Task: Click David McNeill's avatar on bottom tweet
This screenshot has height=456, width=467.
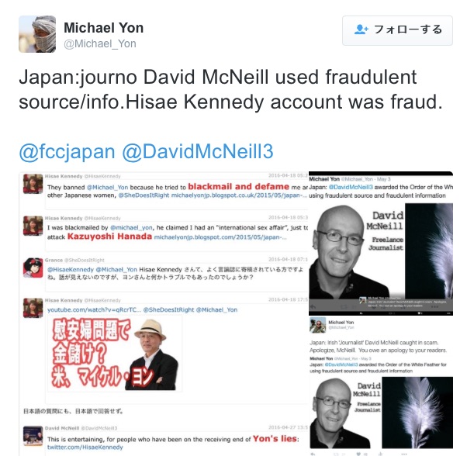Action: point(33,436)
